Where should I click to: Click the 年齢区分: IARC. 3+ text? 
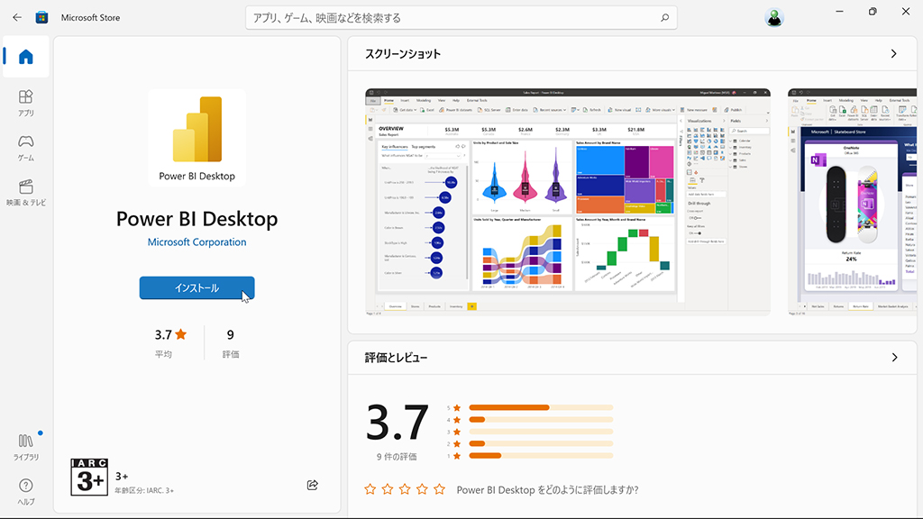(x=144, y=490)
